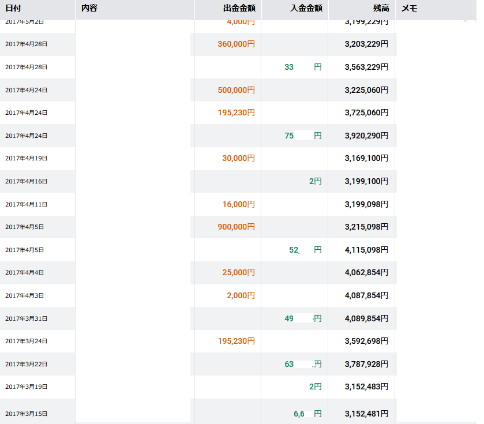
Task: Select the 500,000円 withdrawal amount
Action: tap(236, 90)
